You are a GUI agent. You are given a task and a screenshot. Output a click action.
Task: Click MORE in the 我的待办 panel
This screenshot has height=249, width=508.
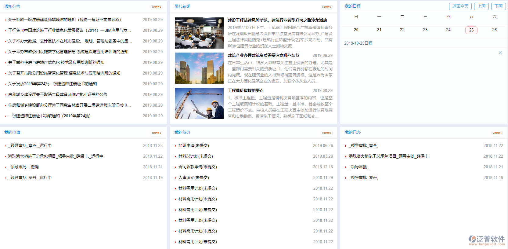pos(327,133)
